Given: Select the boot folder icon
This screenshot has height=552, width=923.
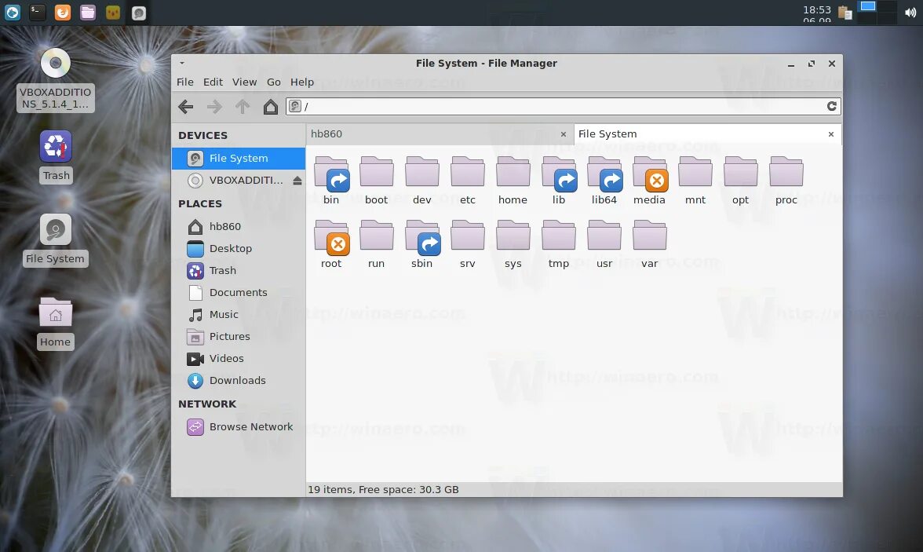Looking at the screenshot, I should point(376,172).
